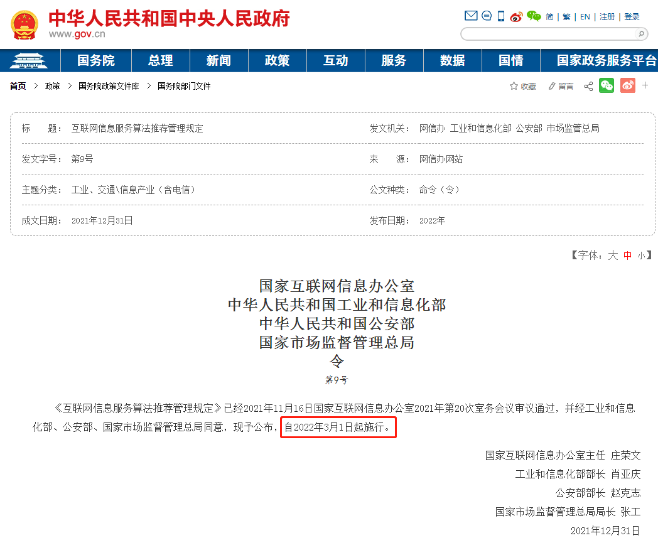The image size is (658, 538).
Task: Open the 数据 menu
Action: 452,60
